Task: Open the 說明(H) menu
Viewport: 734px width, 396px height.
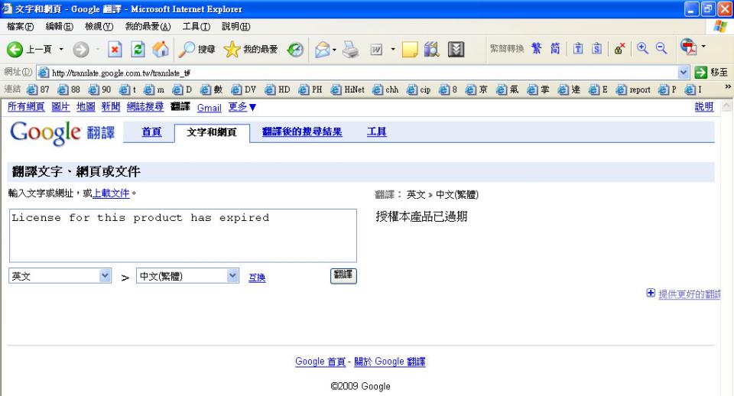Action: [236, 27]
